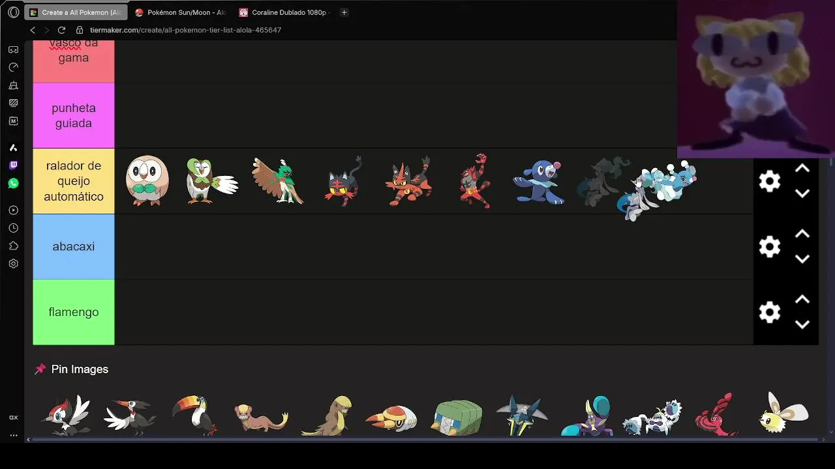The image size is (835, 469).
Task: Click the punheta guiada tier label
Action: click(74, 115)
